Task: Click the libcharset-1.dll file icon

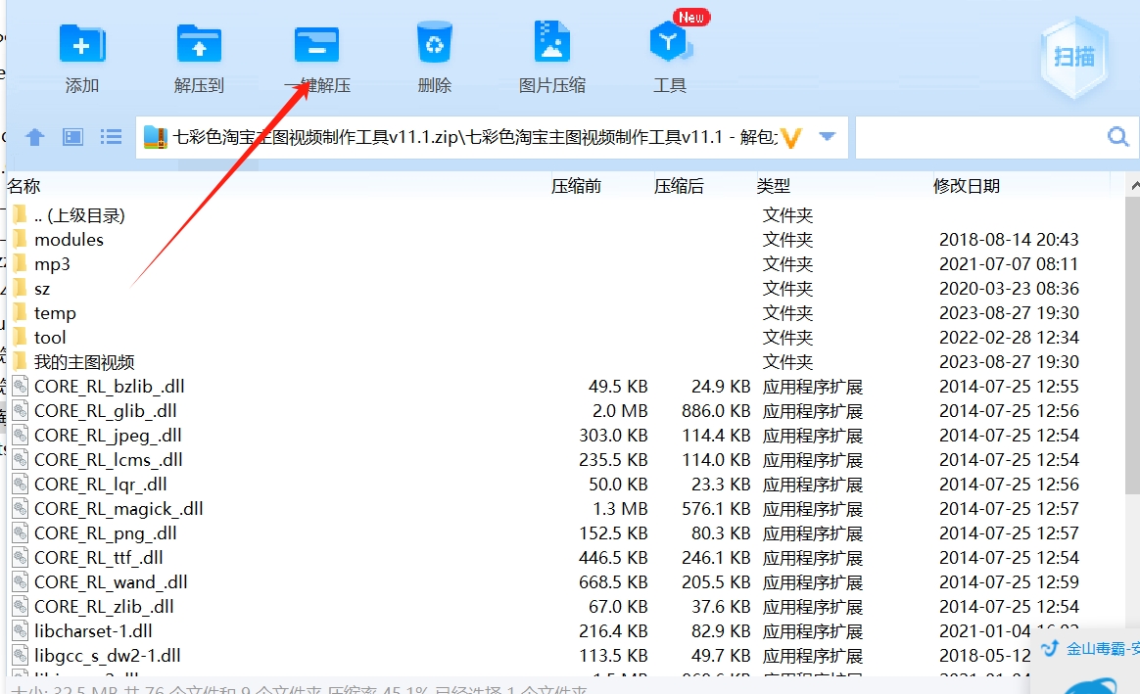Action: pos(21,630)
